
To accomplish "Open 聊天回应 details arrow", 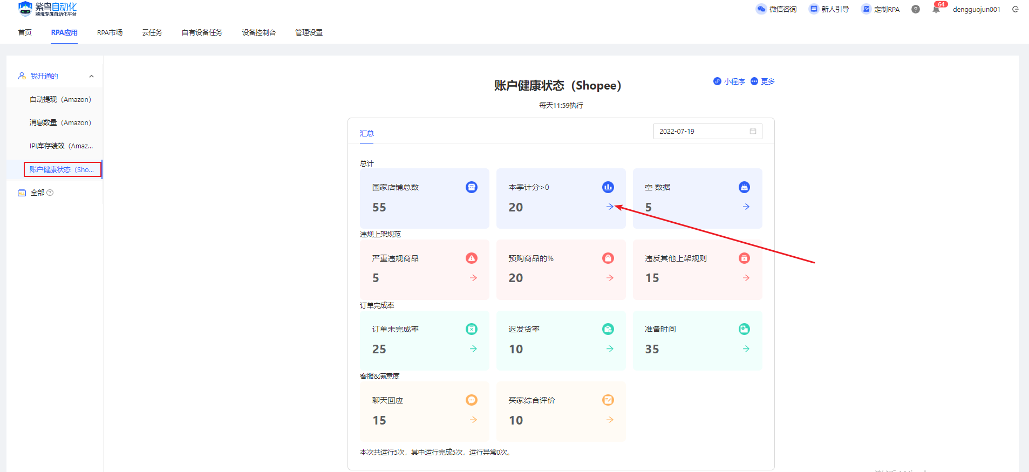I will (x=473, y=420).
